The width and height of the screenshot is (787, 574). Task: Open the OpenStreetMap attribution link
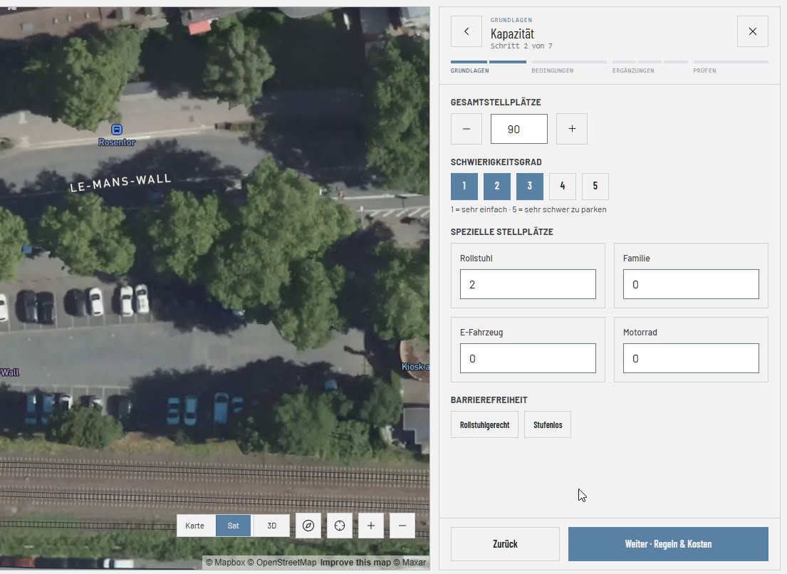click(283, 563)
